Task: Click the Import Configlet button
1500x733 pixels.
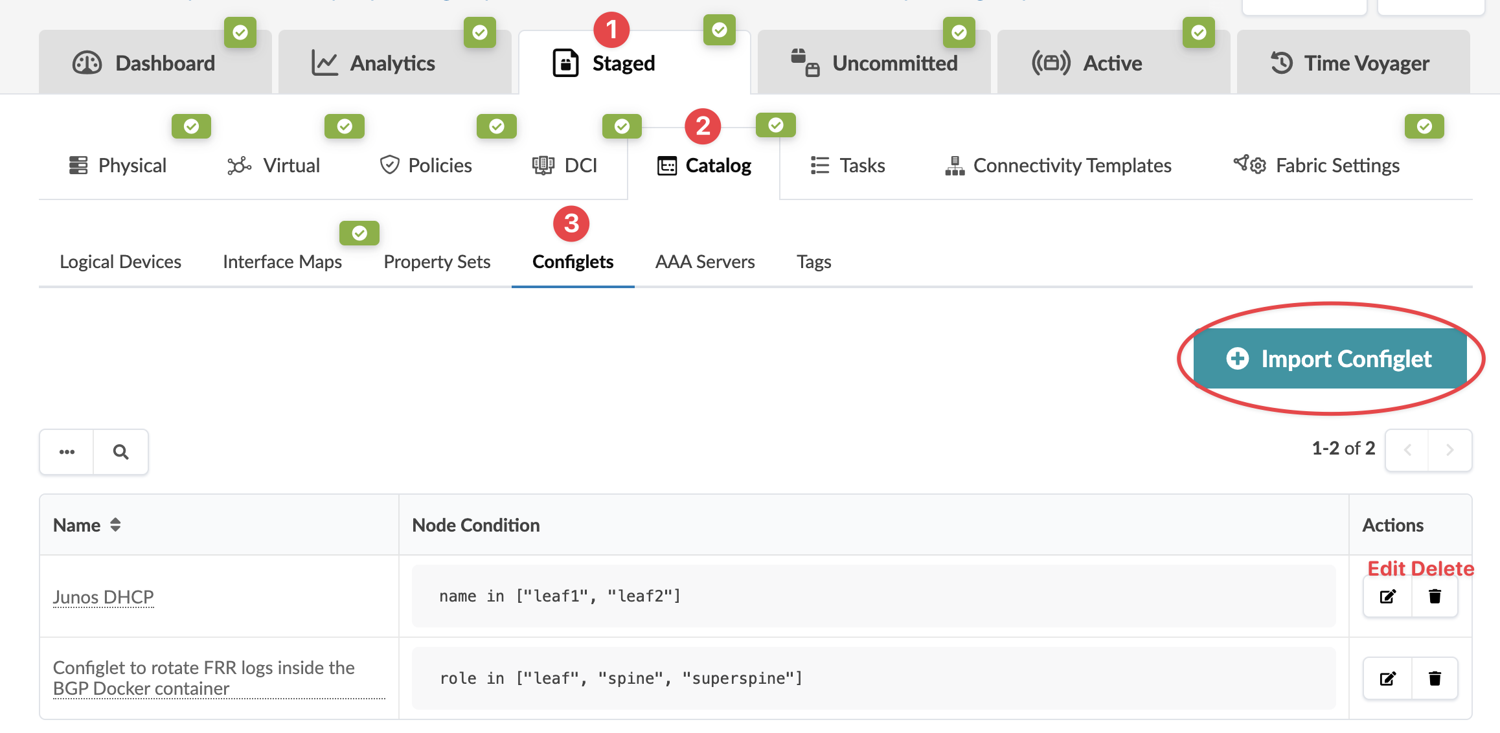Action: [x=1330, y=359]
